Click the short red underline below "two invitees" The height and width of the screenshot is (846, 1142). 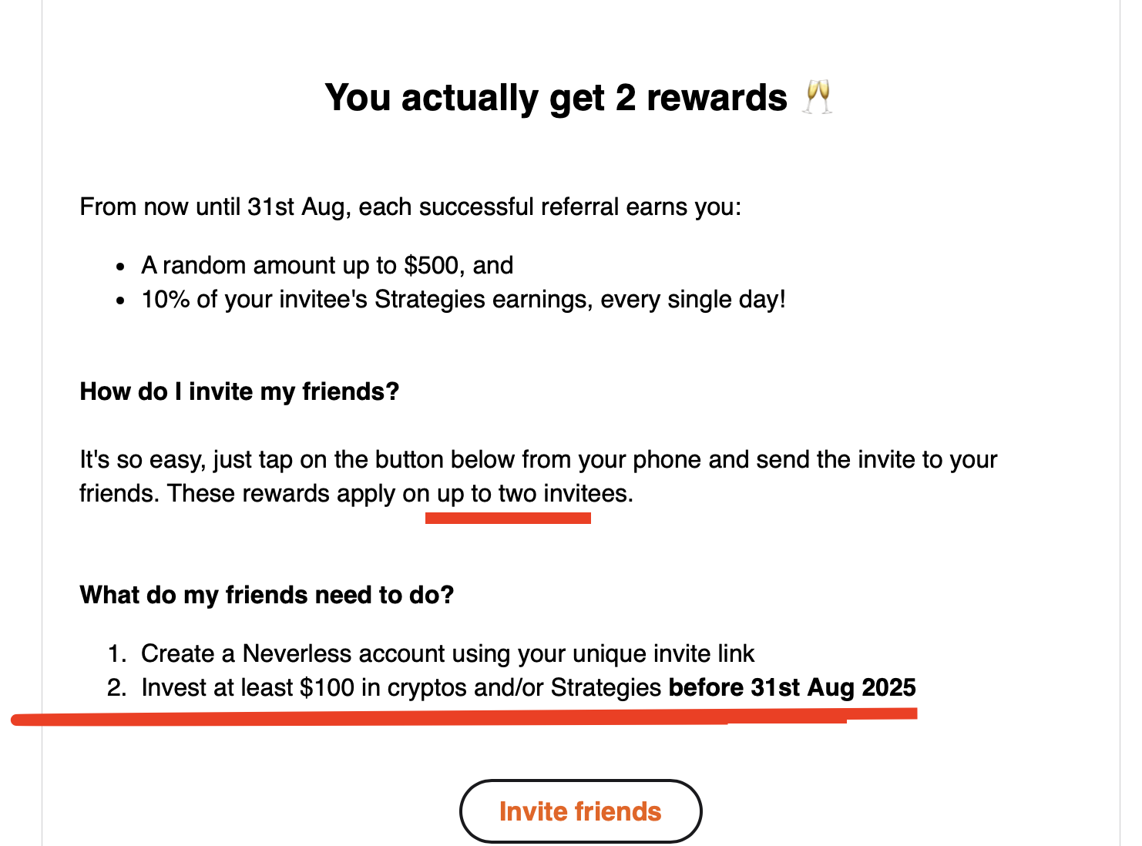[x=508, y=519]
